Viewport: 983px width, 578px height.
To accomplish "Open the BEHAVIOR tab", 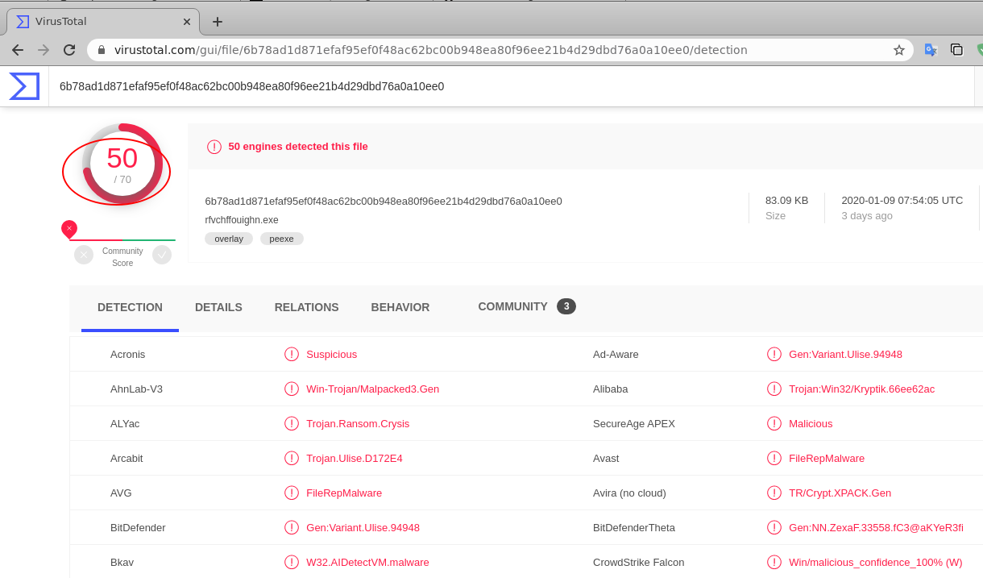I will pyautogui.click(x=400, y=307).
